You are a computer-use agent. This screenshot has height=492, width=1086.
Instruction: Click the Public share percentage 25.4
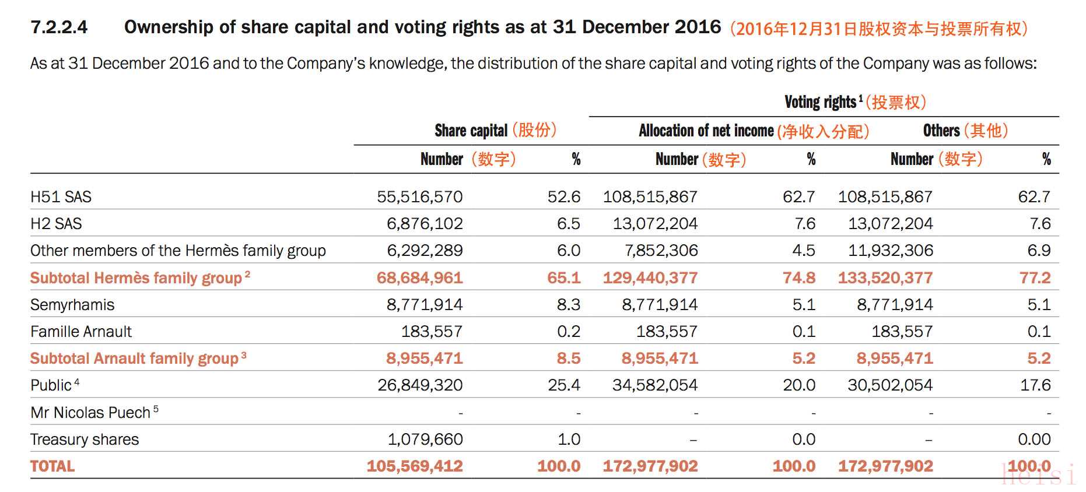(564, 385)
